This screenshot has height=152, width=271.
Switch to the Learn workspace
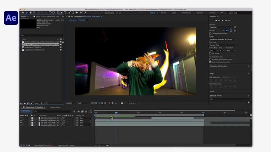[174, 13]
